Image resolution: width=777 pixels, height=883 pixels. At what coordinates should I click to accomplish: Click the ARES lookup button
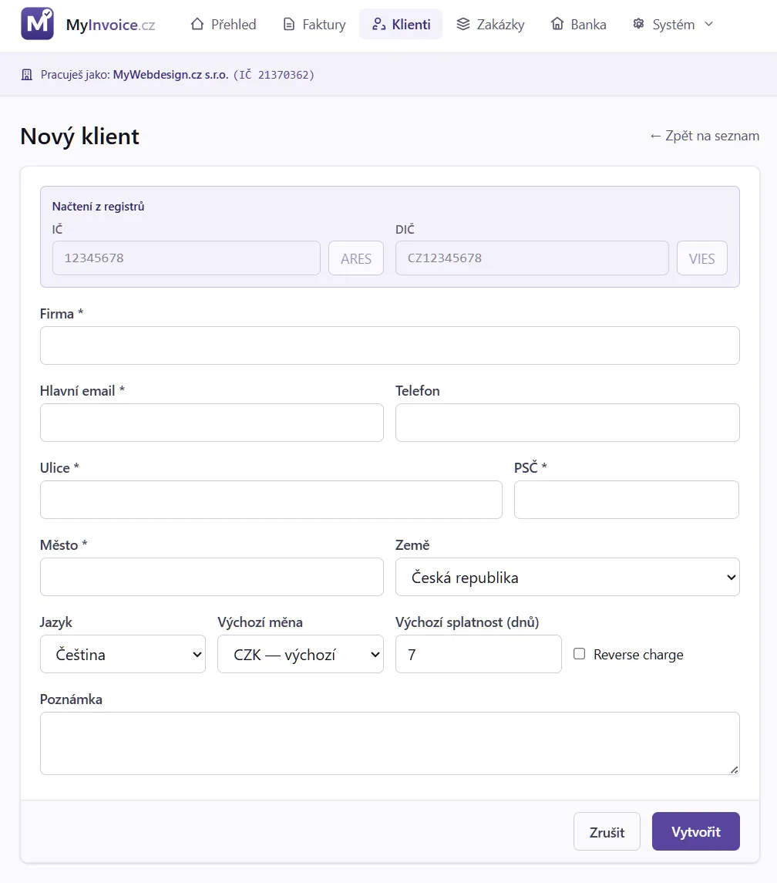click(356, 258)
